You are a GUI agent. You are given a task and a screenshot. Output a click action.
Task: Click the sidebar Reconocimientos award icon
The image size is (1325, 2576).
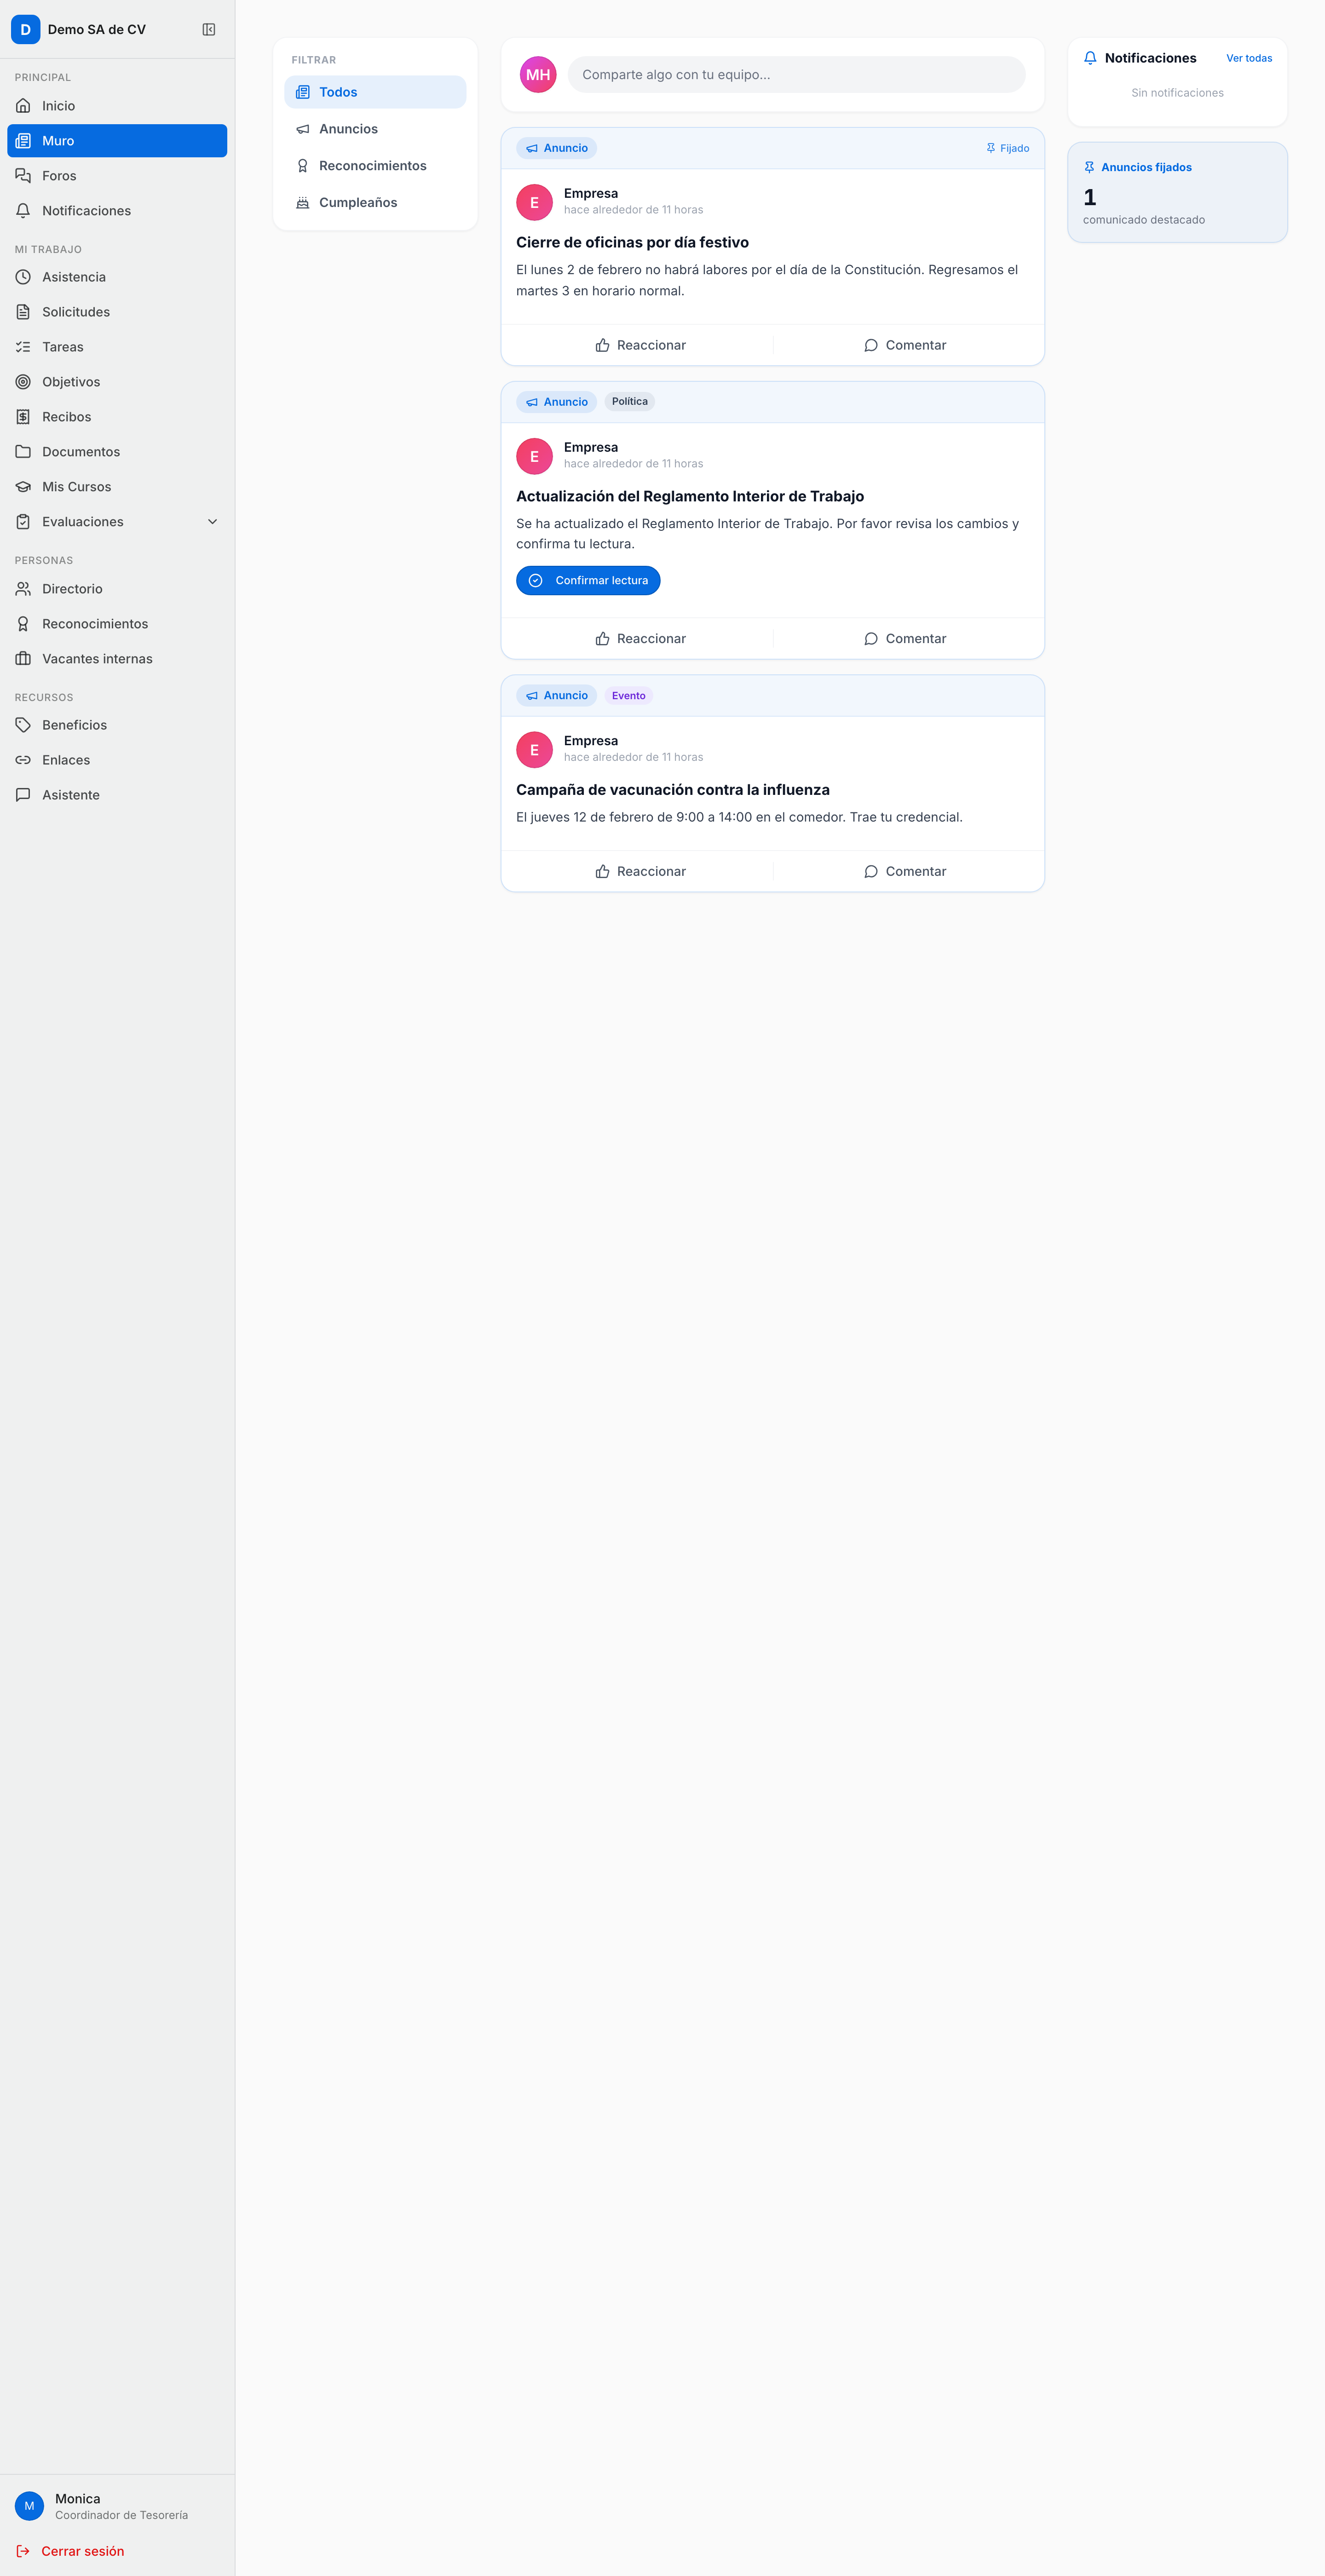coord(23,624)
